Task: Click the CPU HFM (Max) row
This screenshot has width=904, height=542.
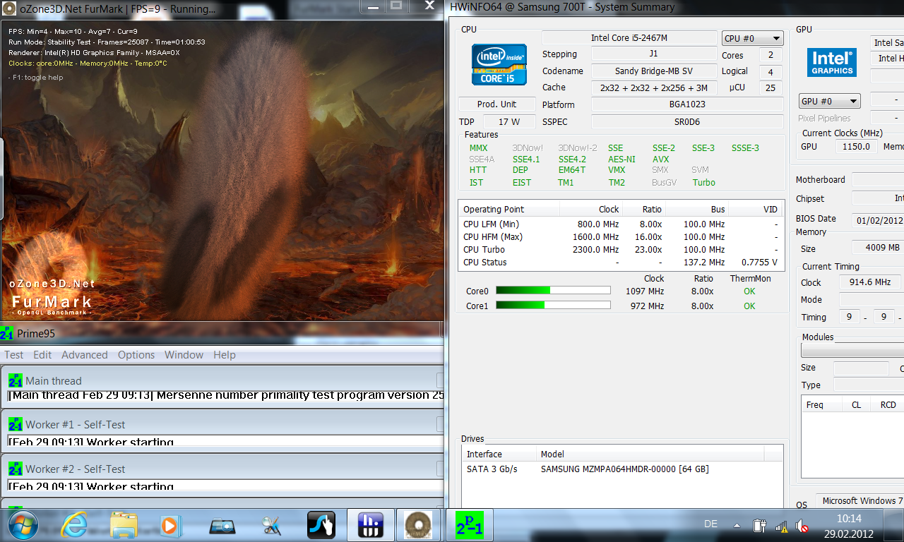Action: coord(621,237)
